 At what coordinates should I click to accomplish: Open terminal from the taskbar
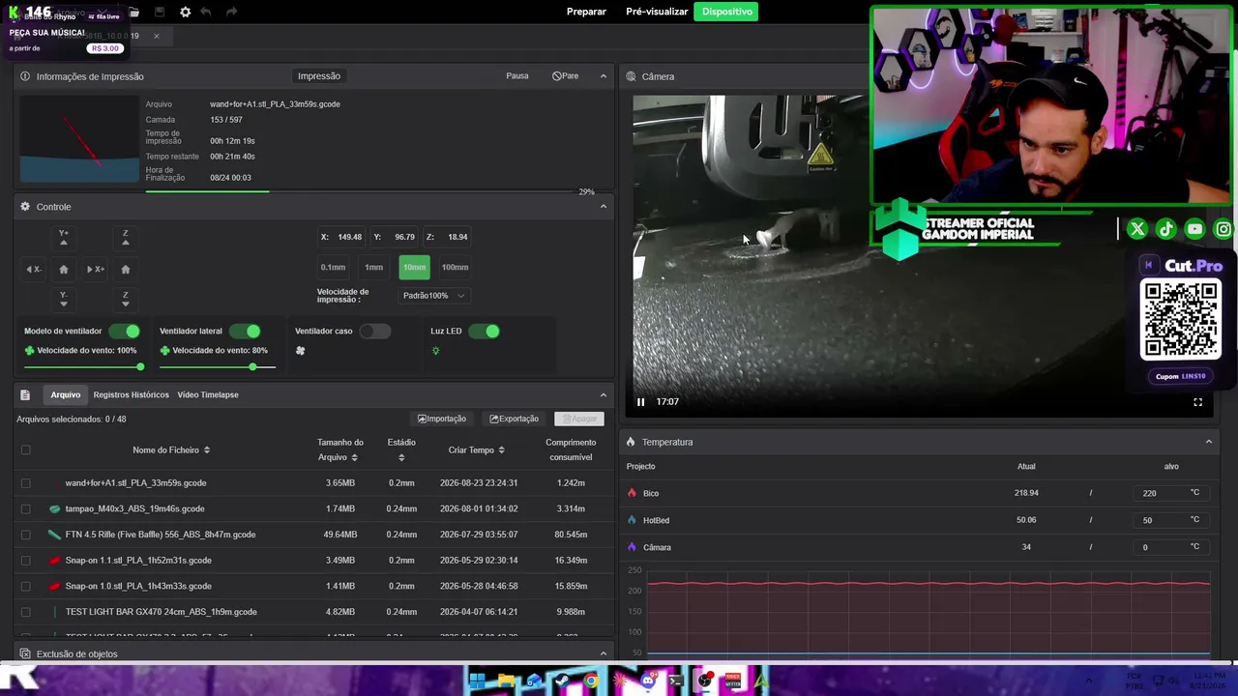click(x=676, y=681)
